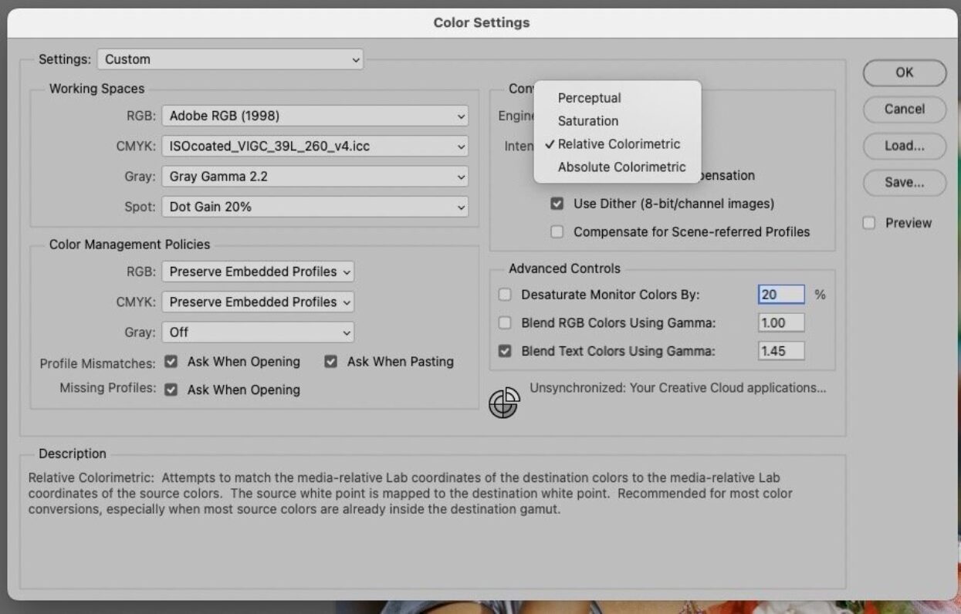This screenshot has height=614, width=961.
Task: Enable Blend RGB Colors Using Gamma
Action: click(x=505, y=323)
